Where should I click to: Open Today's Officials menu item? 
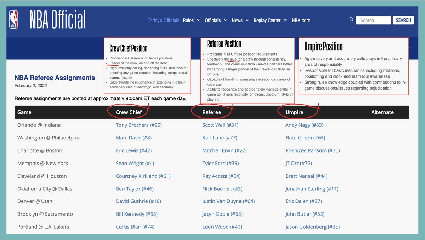163,20
